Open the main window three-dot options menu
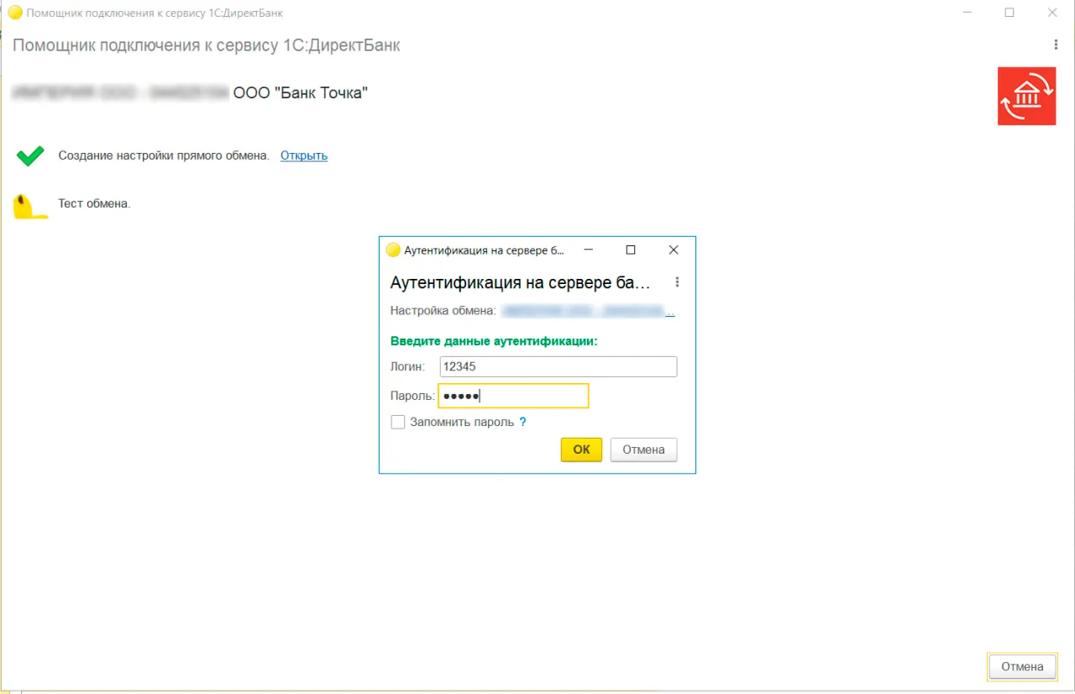Viewport: 1075px width, 694px height. click(1056, 45)
